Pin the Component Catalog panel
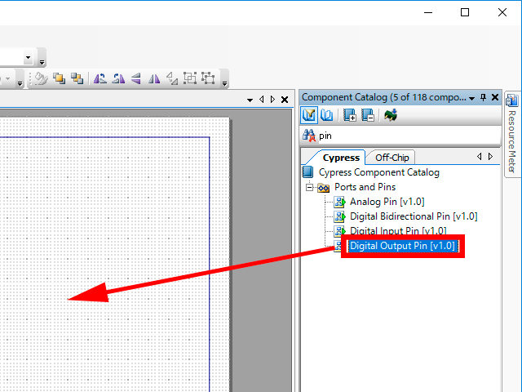Viewport: 522px width, 392px height. click(x=484, y=97)
